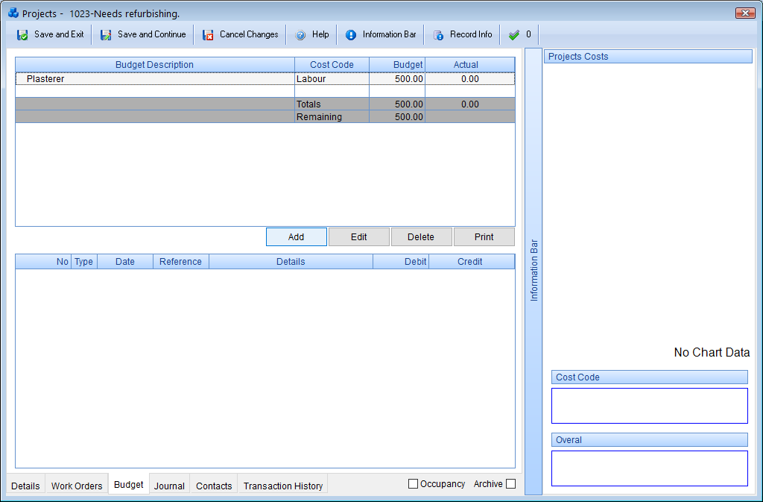The width and height of the screenshot is (763, 502).
Task: Click the Overal panel header
Action: (649, 439)
